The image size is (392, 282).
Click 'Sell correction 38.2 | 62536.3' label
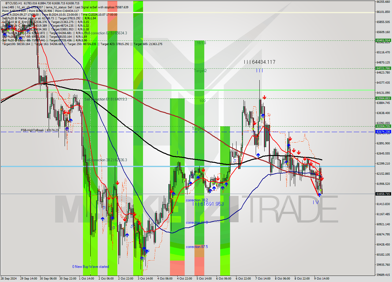click(106, 160)
